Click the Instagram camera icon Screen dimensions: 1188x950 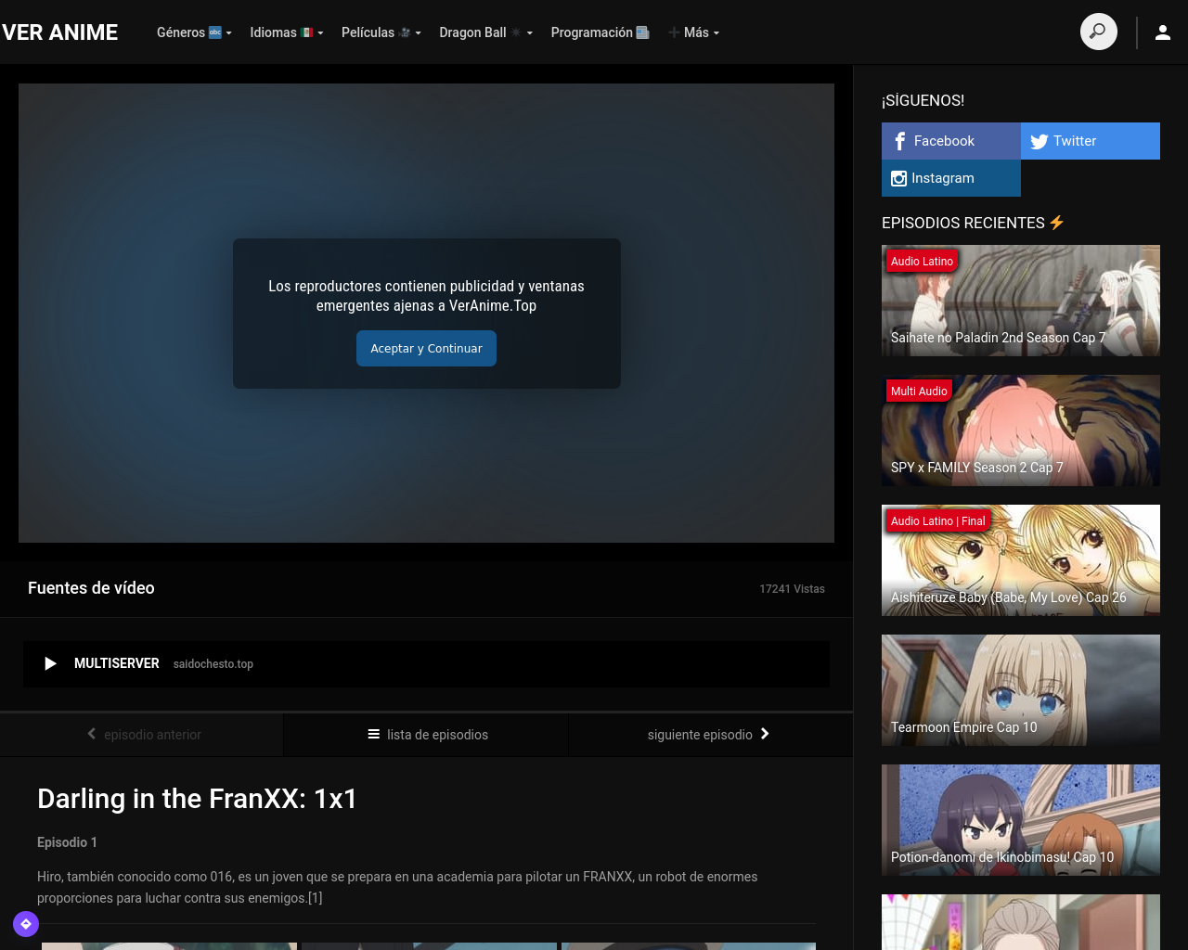898,178
